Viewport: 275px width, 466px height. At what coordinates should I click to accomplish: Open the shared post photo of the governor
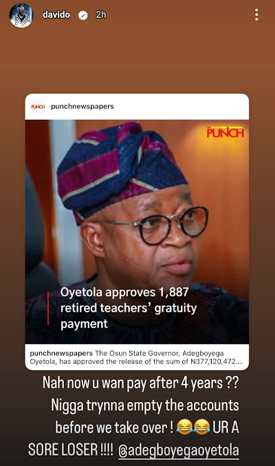coord(137,232)
